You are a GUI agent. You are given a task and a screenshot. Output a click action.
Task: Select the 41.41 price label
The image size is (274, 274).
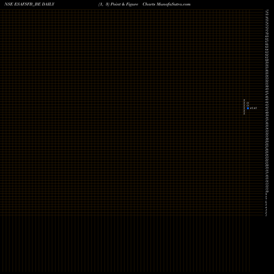[x=253, y=108]
